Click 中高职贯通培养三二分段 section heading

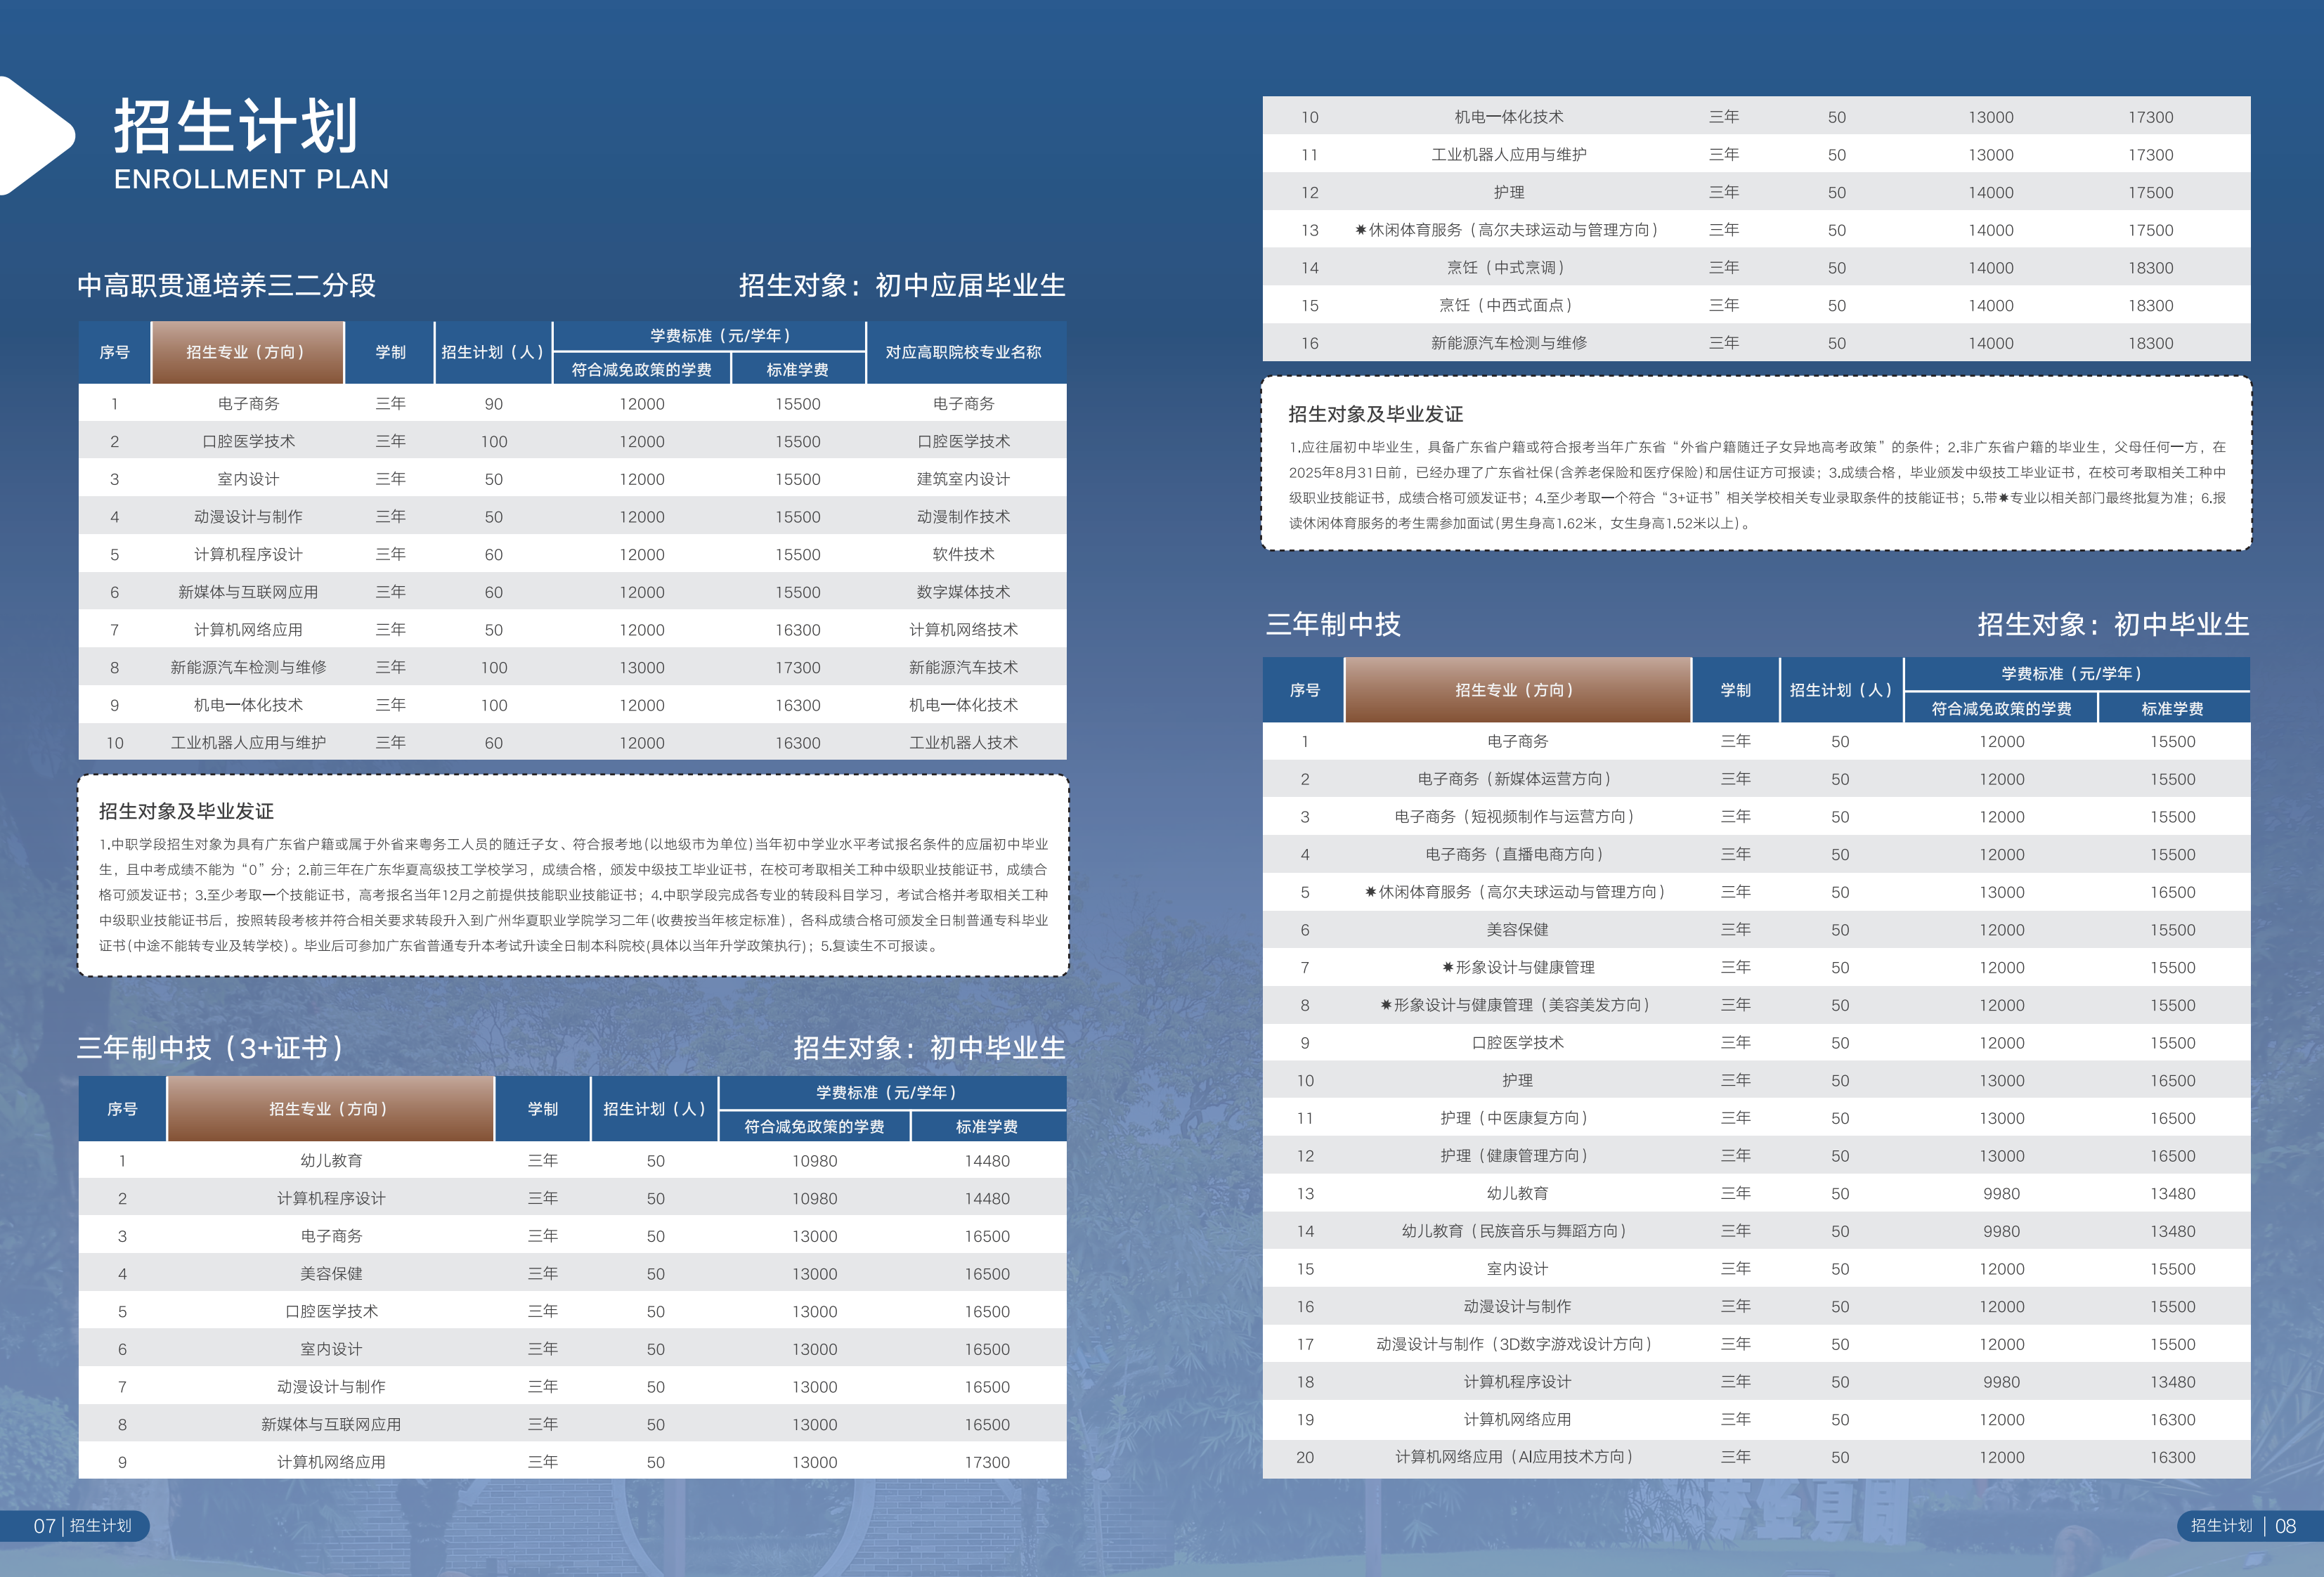pyautogui.click(x=227, y=286)
